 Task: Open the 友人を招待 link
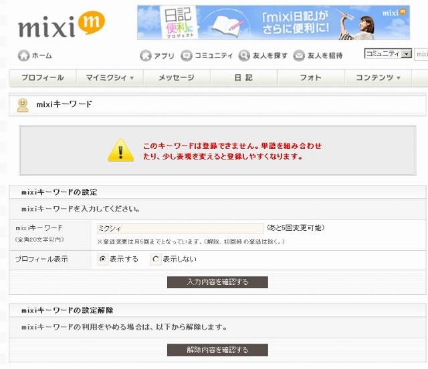tap(325, 55)
